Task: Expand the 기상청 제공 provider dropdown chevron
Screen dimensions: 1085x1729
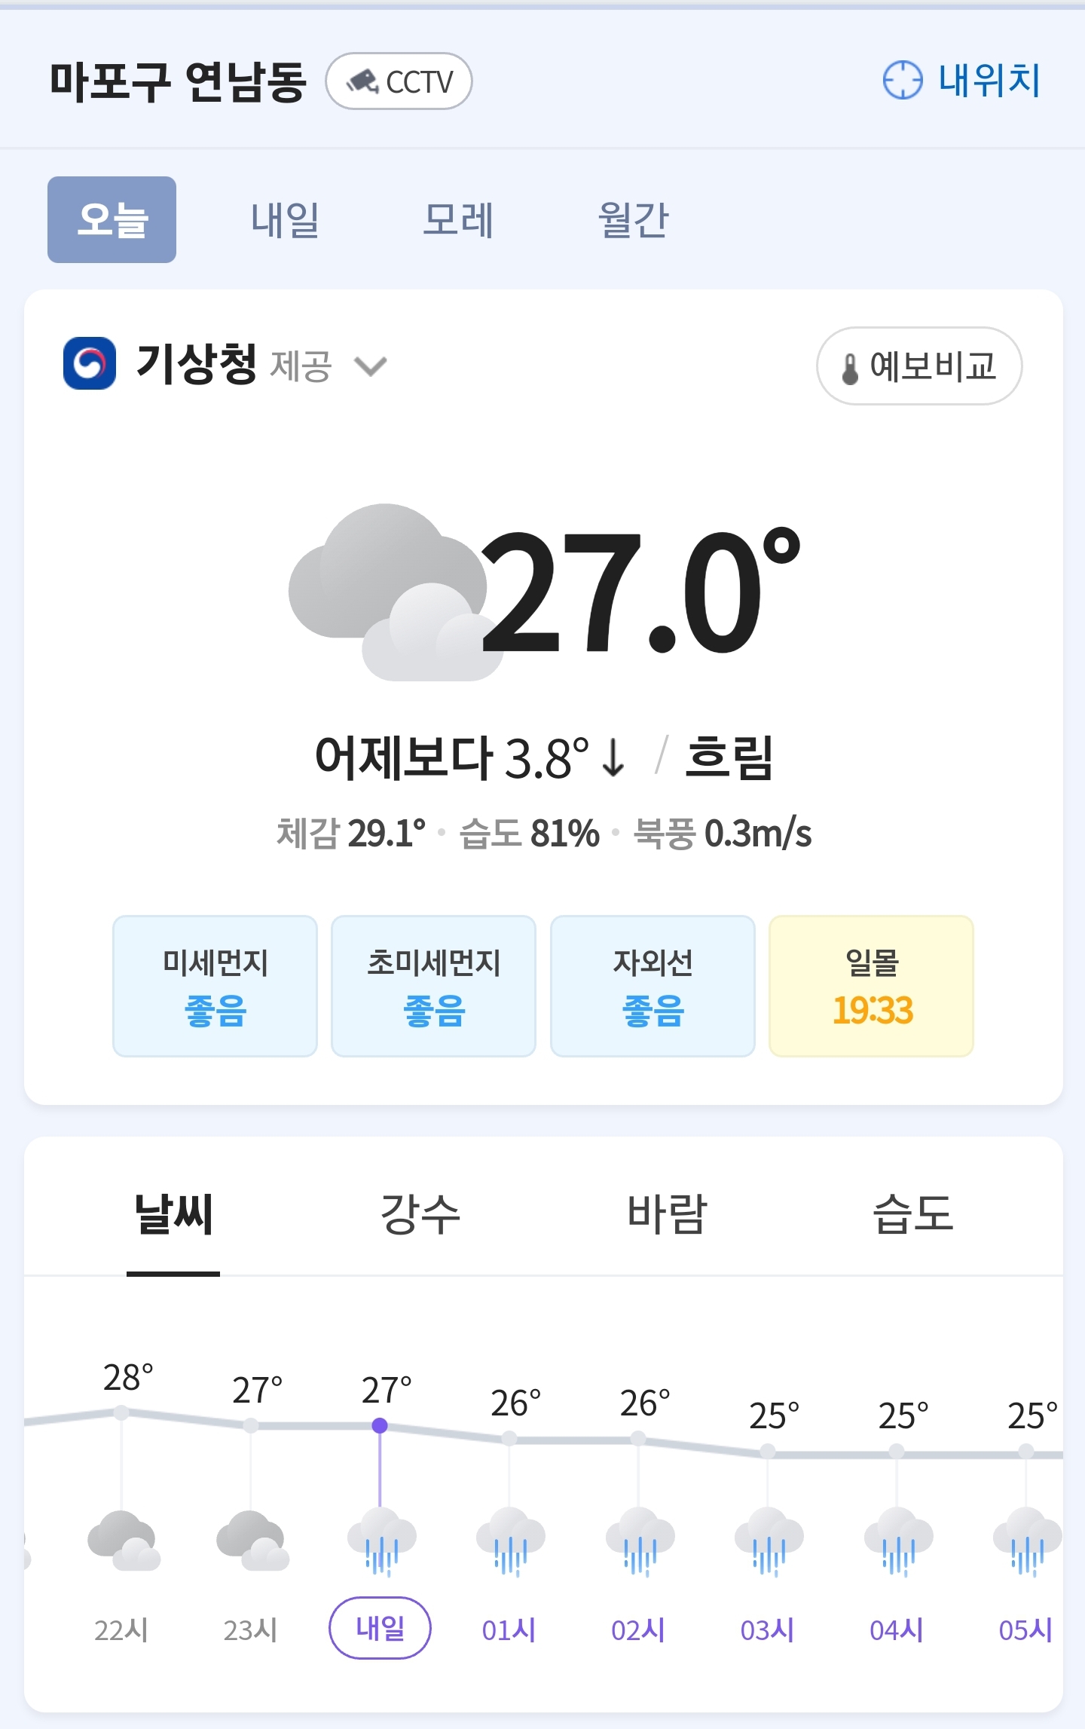Action: (x=371, y=366)
